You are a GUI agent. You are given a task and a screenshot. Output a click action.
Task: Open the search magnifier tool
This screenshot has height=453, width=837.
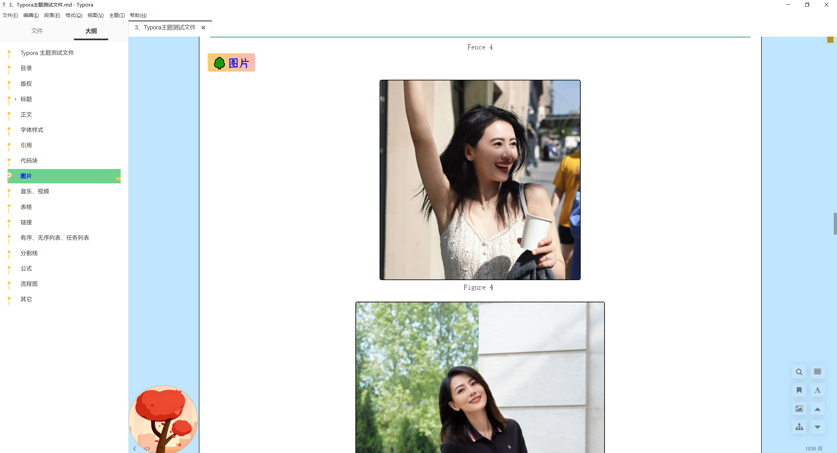(799, 372)
